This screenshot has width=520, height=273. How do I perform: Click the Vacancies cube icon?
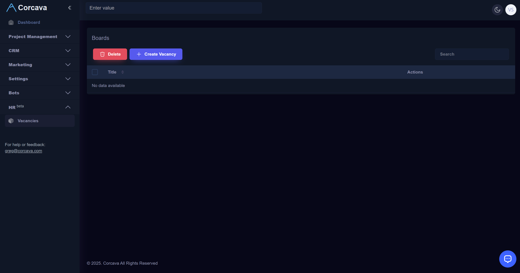(11, 121)
